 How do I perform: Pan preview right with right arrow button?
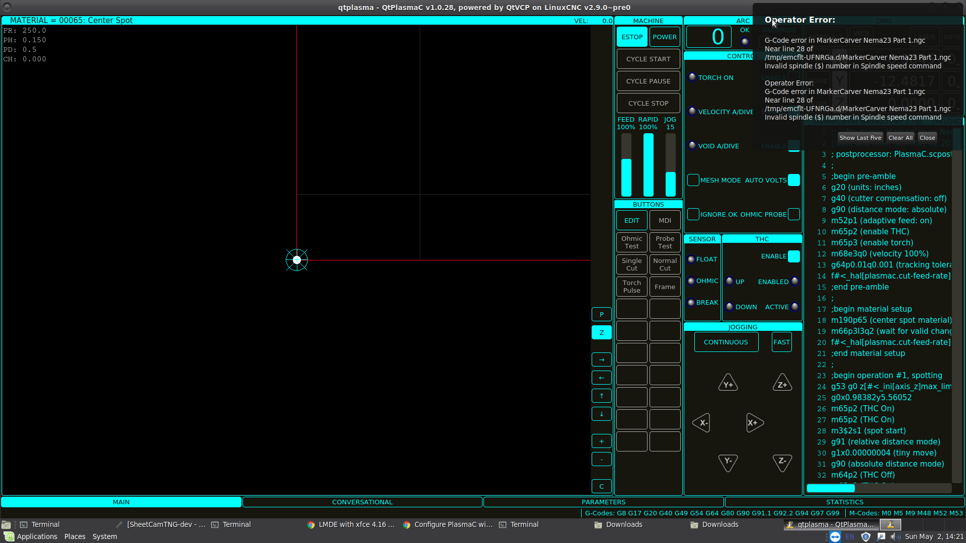tap(602, 359)
